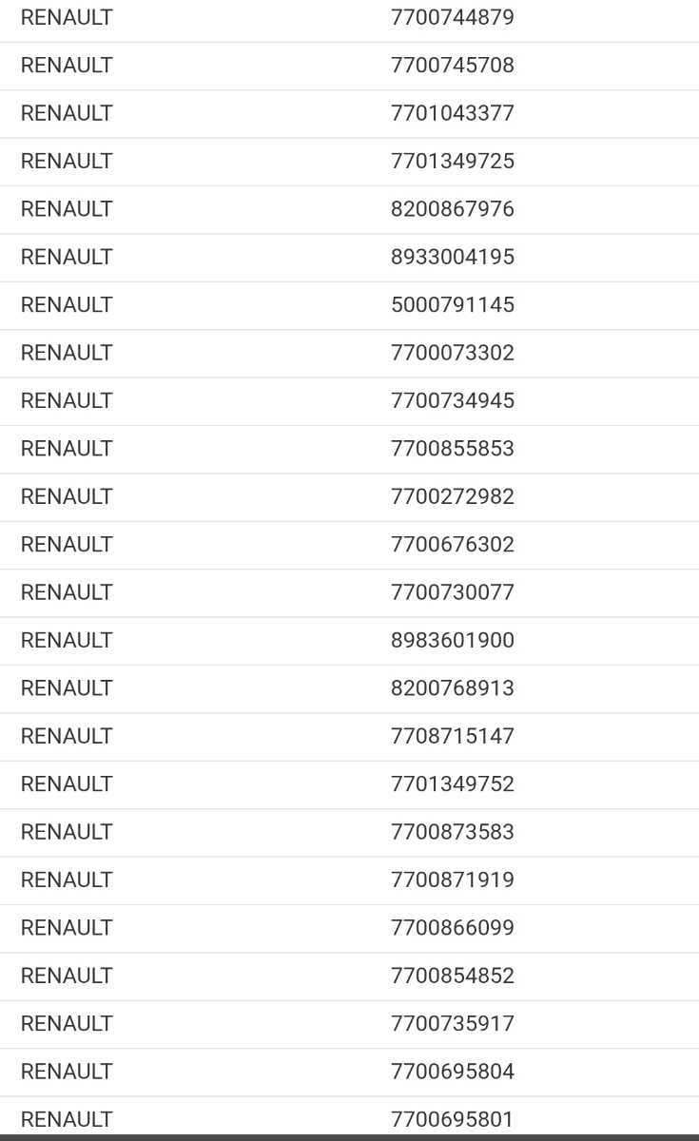Click part number 8983601900

[452, 640]
